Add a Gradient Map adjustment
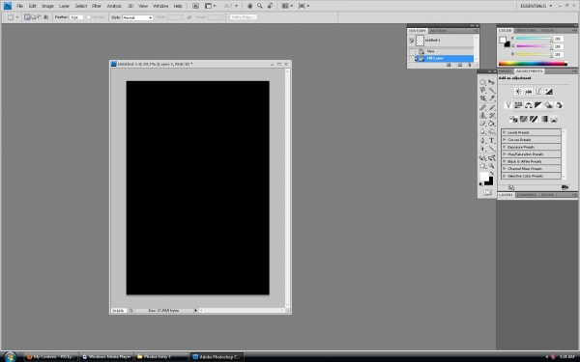Image resolution: width=580 pixels, height=362 pixels. [x=543, y=119]
